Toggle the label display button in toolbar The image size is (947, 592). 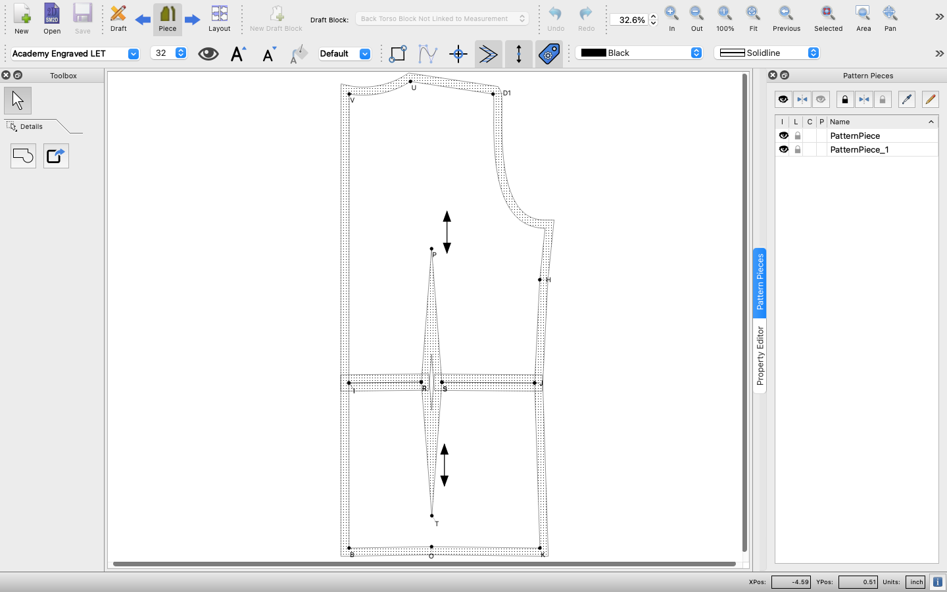(x=549, y=54)
